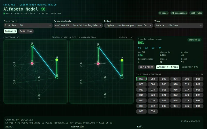Choose sign D12 in the grid
Screen dimensions: 207x129
(198, 84)
